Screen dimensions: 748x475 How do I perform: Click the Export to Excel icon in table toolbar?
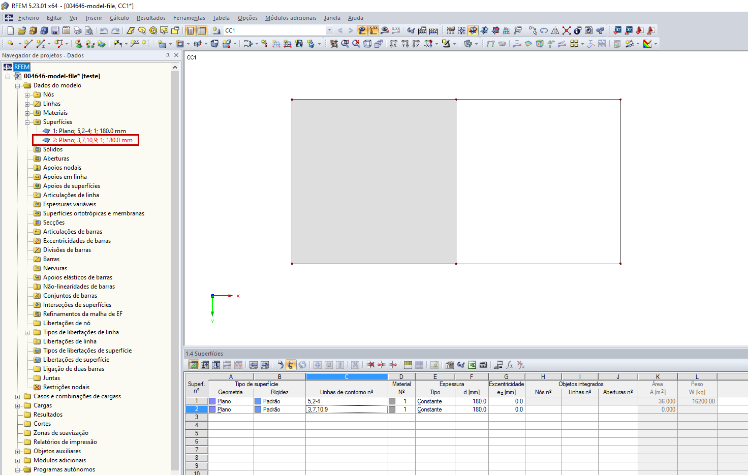coord(472,365)
